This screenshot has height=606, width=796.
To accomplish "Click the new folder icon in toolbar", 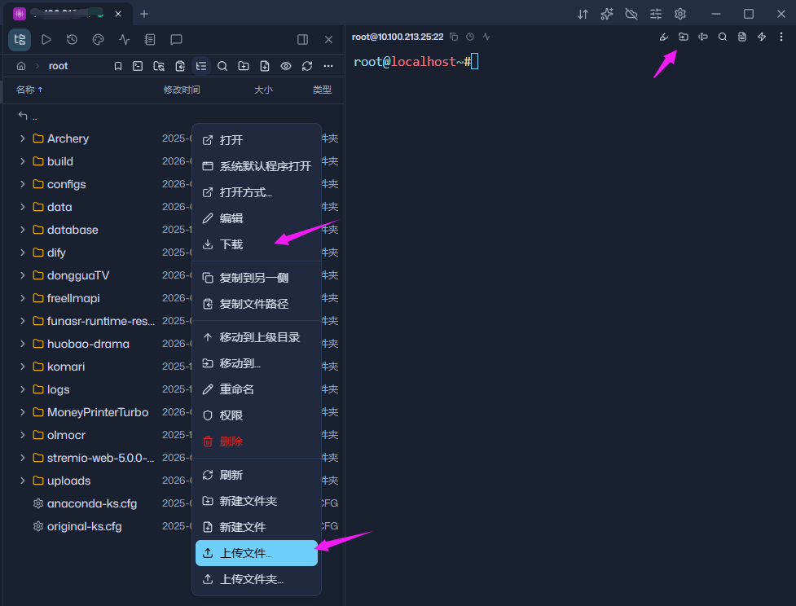I will point(244,66).
